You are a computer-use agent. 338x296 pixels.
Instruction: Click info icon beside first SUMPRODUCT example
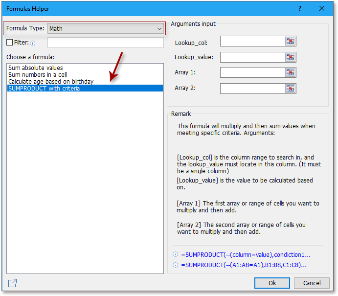coord(176,255)
